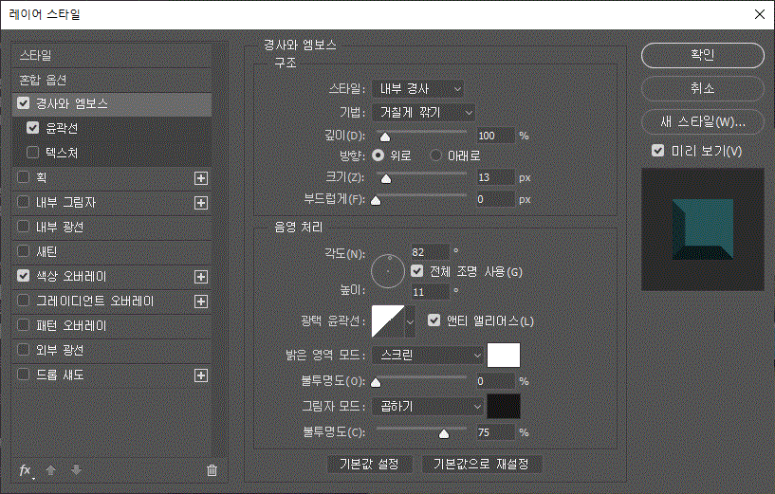Click the plus icon next to 색상 오버레이
The width and height of the screenshot is (775, 494).
click(201, 277)
